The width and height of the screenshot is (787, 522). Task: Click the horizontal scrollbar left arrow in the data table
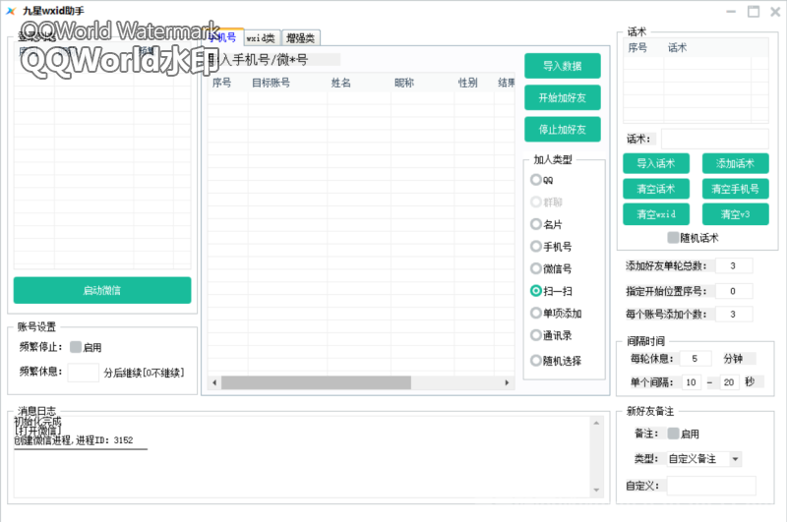pyautogui.click(x=213, y=382)
